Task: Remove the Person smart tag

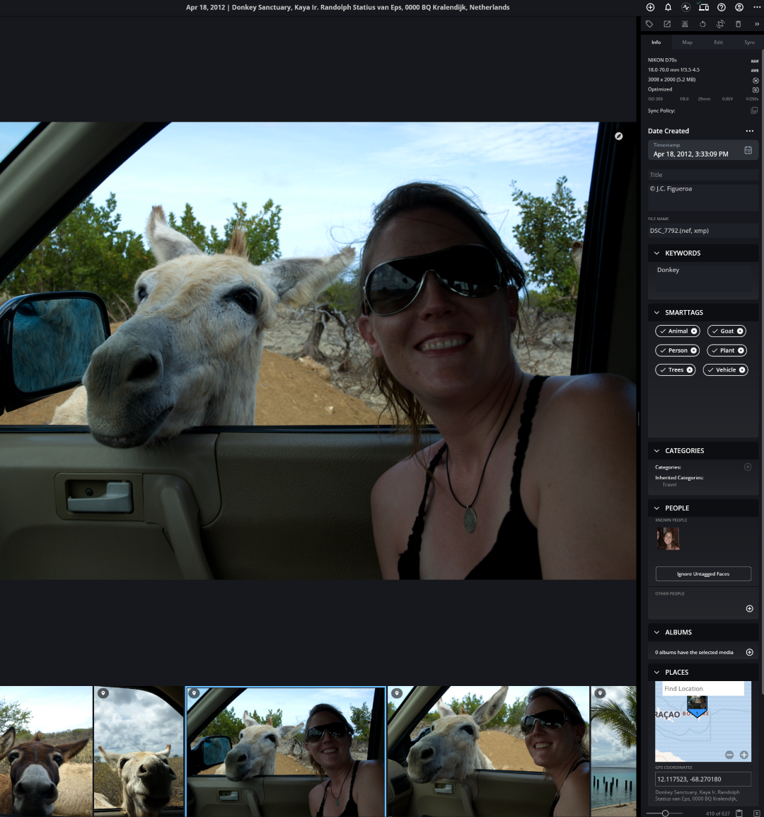Action: point(694,350)
